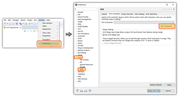Click the oomph record preferences icon

click(90, 91)
